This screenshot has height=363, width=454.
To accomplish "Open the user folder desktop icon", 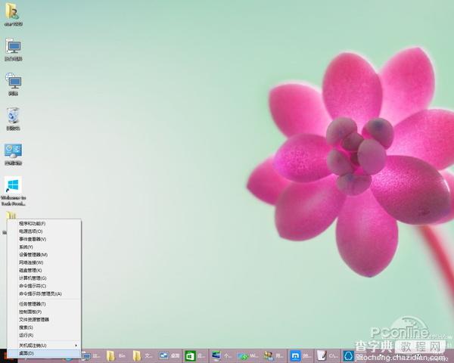I will click(x=13, y=15).
